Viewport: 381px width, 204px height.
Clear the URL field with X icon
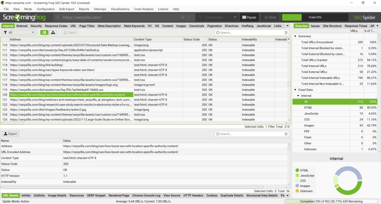183,17
